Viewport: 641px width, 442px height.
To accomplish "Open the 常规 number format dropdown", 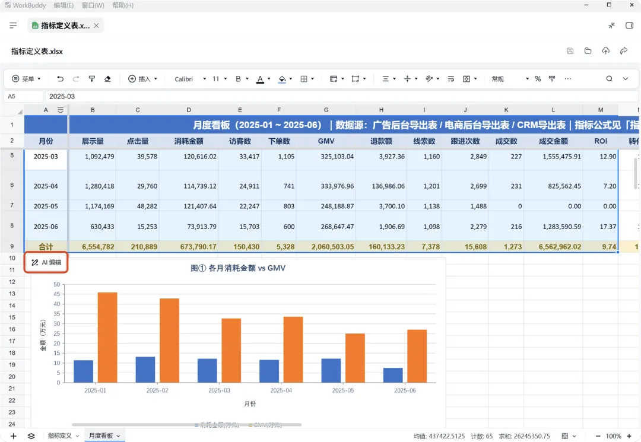I will point(510,79).
